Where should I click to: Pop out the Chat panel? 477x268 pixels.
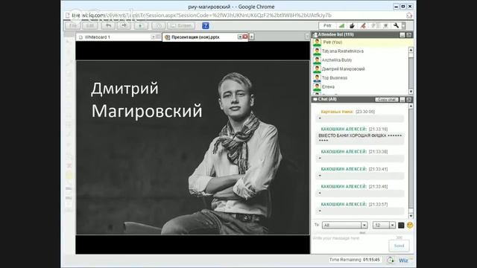[409, 100]
